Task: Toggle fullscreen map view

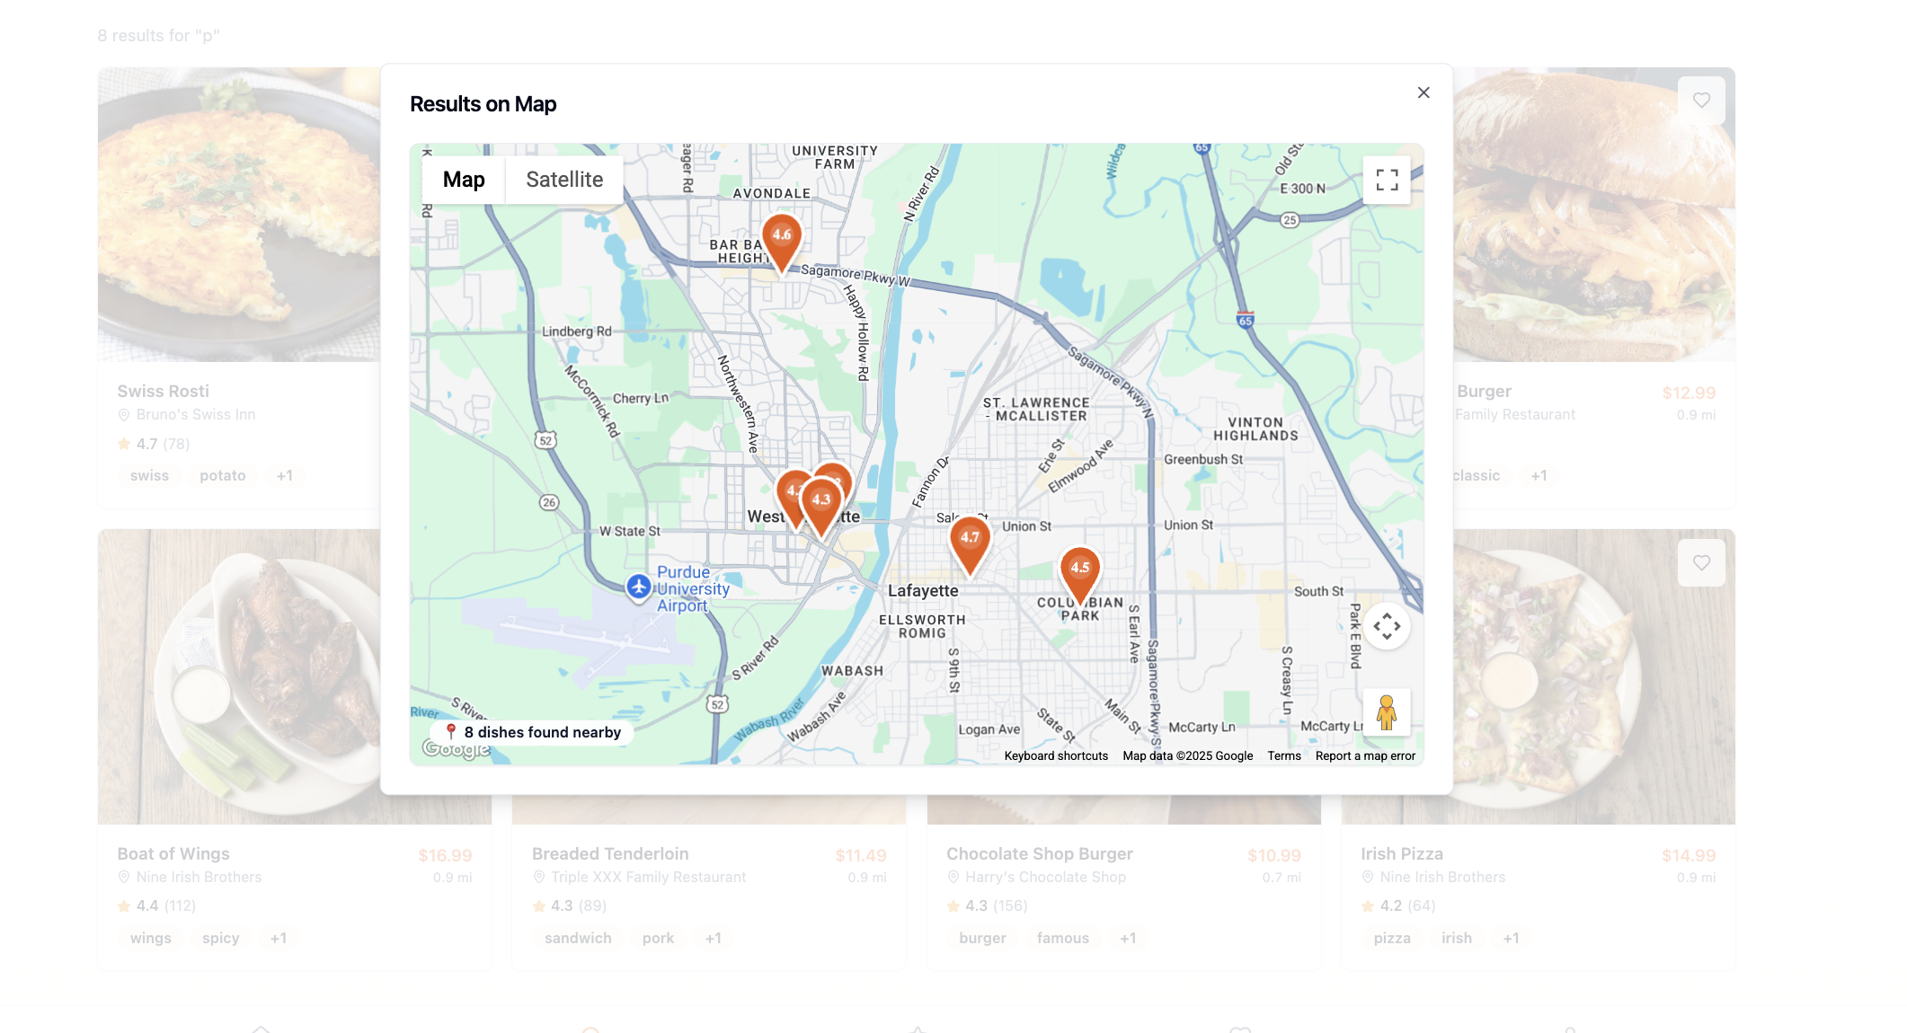Action: coord(1387,180)
